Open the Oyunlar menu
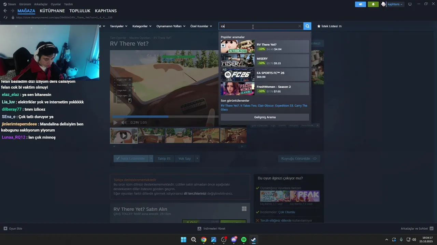 point(56,4)
